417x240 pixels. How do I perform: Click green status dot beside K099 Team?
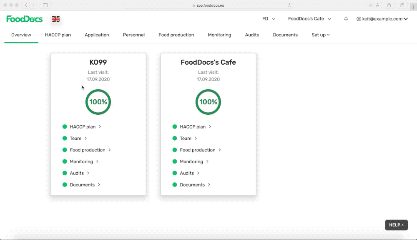point(65,138)
